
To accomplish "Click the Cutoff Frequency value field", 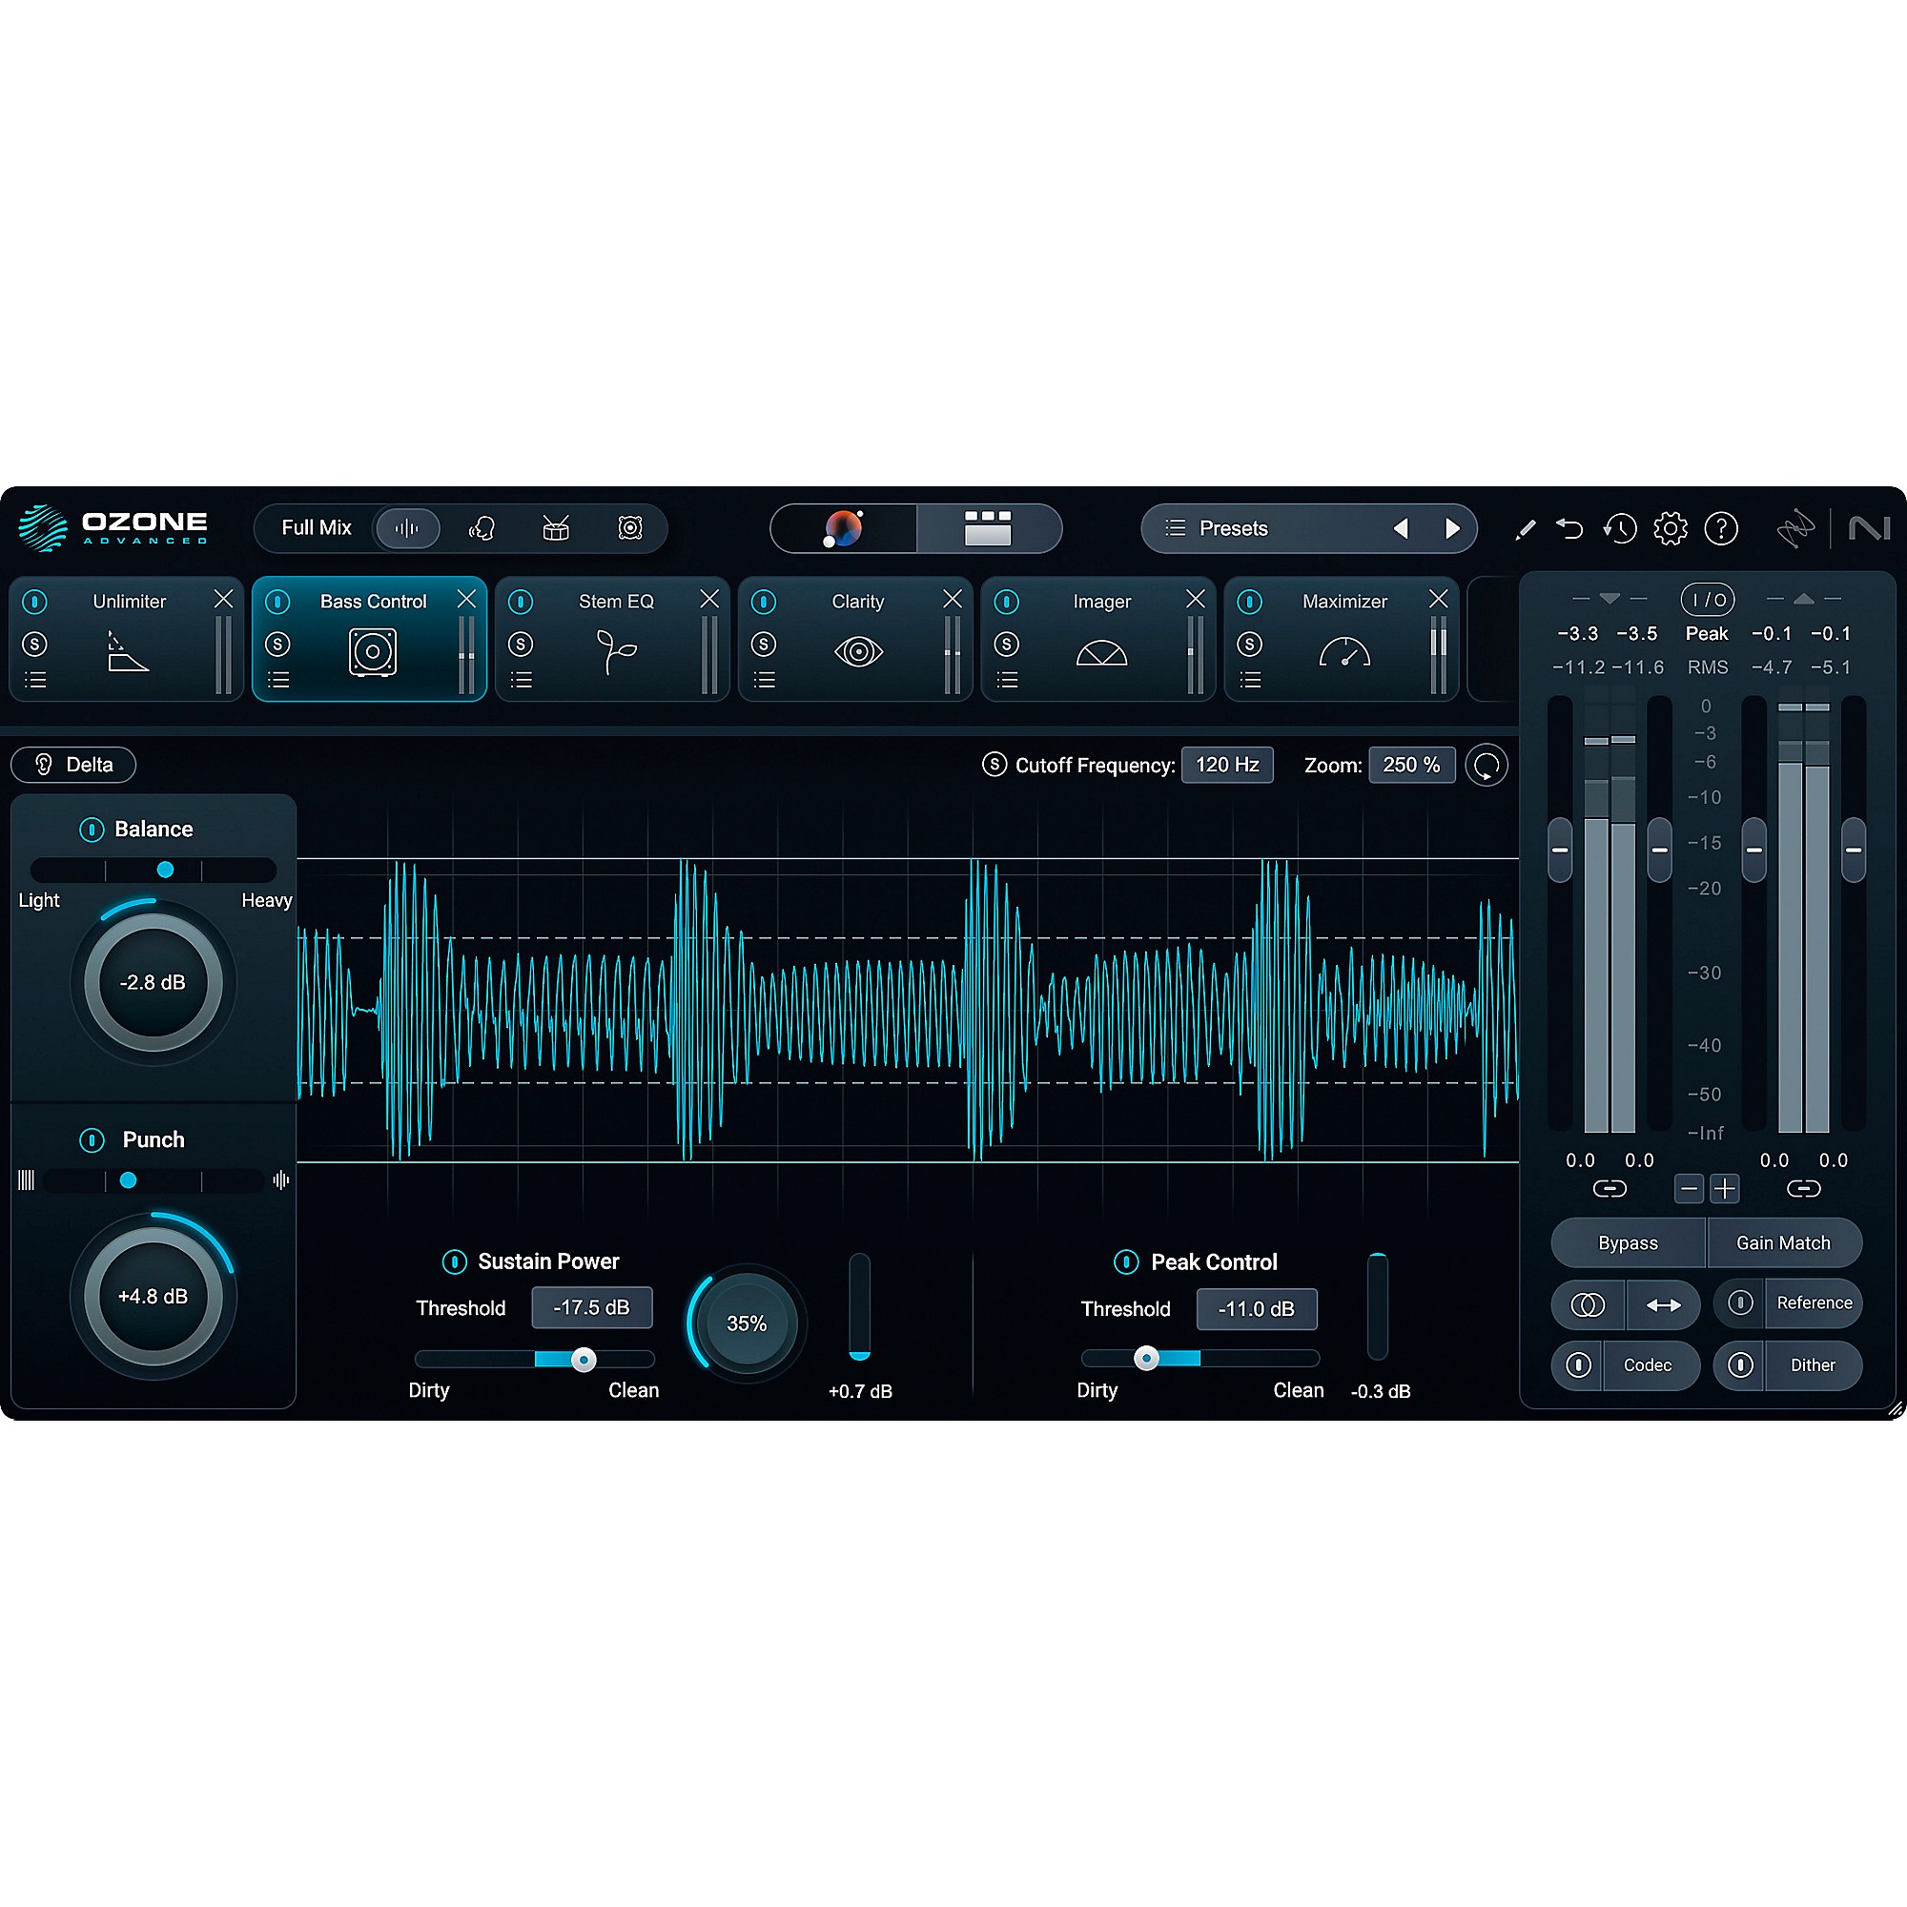I will click(1227, 765).
